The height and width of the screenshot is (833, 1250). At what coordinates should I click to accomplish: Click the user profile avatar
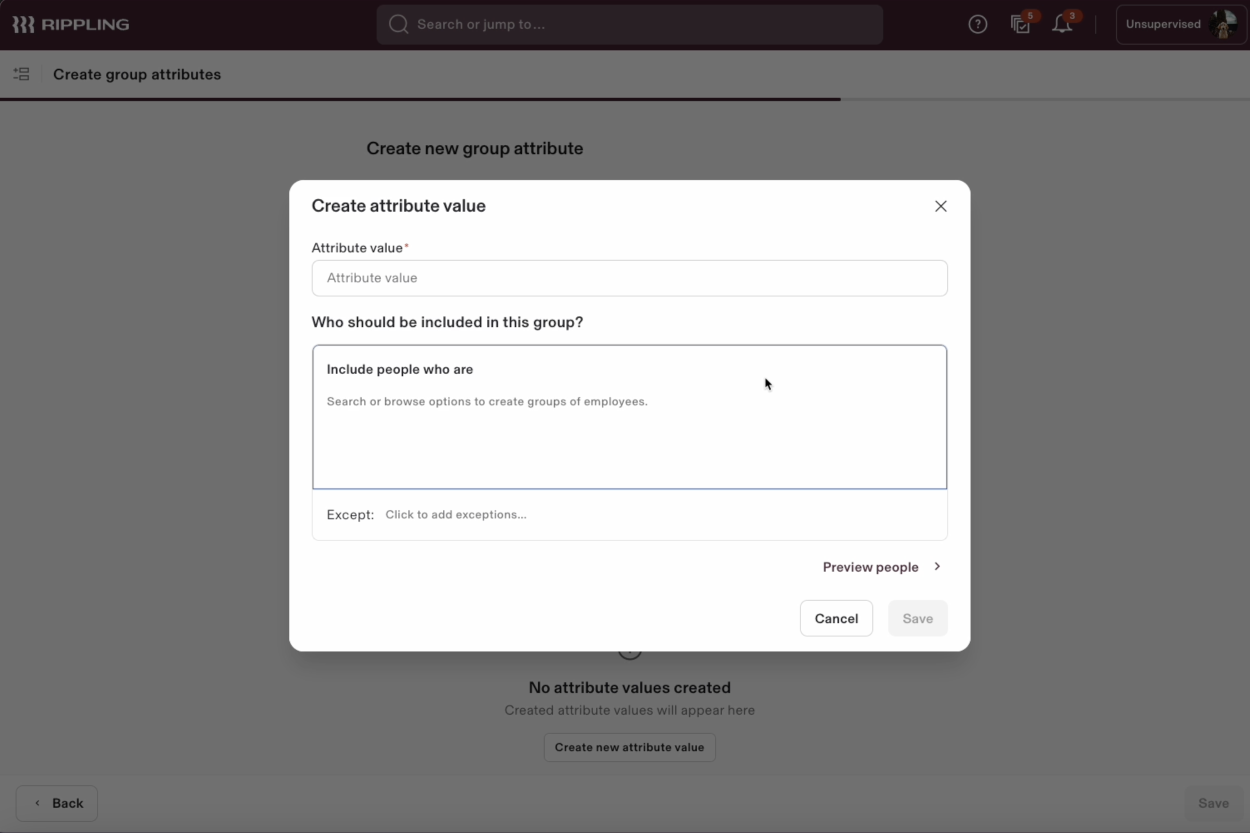pyautogui.click(x=1222, y=24)
